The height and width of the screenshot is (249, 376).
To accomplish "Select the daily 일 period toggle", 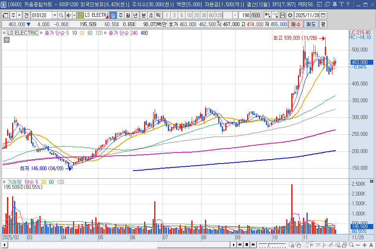I will click(x=113, y=15).
